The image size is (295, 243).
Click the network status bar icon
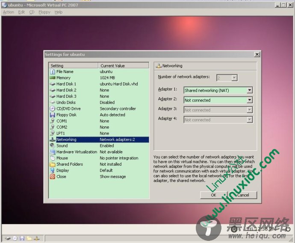(36, 238)
